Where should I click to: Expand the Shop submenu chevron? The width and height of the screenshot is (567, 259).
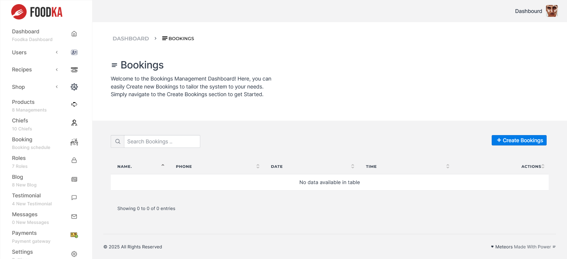click(57, 87)
